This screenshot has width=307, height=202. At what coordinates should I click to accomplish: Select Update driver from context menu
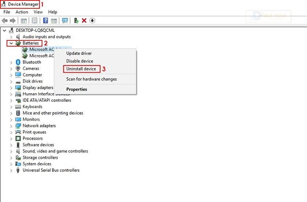point(79,53)
